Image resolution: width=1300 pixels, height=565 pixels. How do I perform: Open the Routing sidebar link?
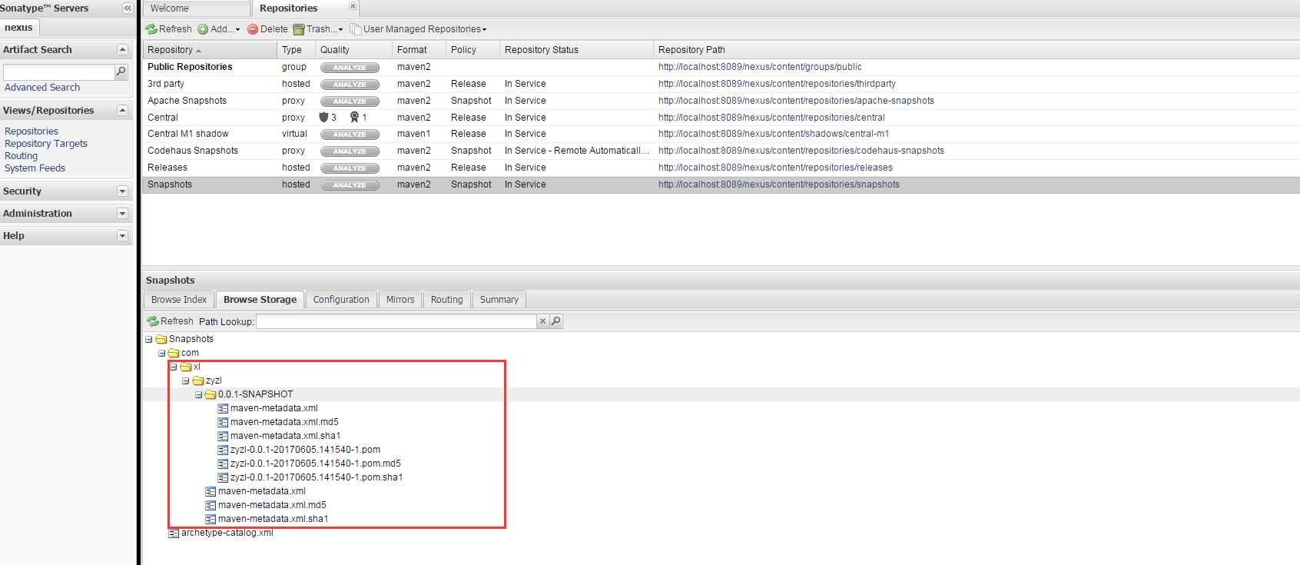click(x=21, y=156)
